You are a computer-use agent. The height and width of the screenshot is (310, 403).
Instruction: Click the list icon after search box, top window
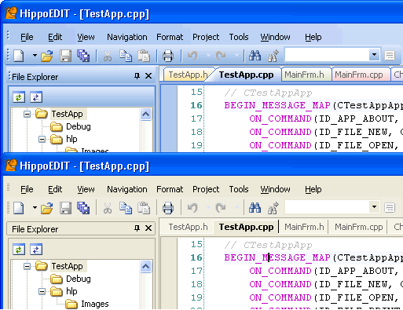(x=390, y=55)
